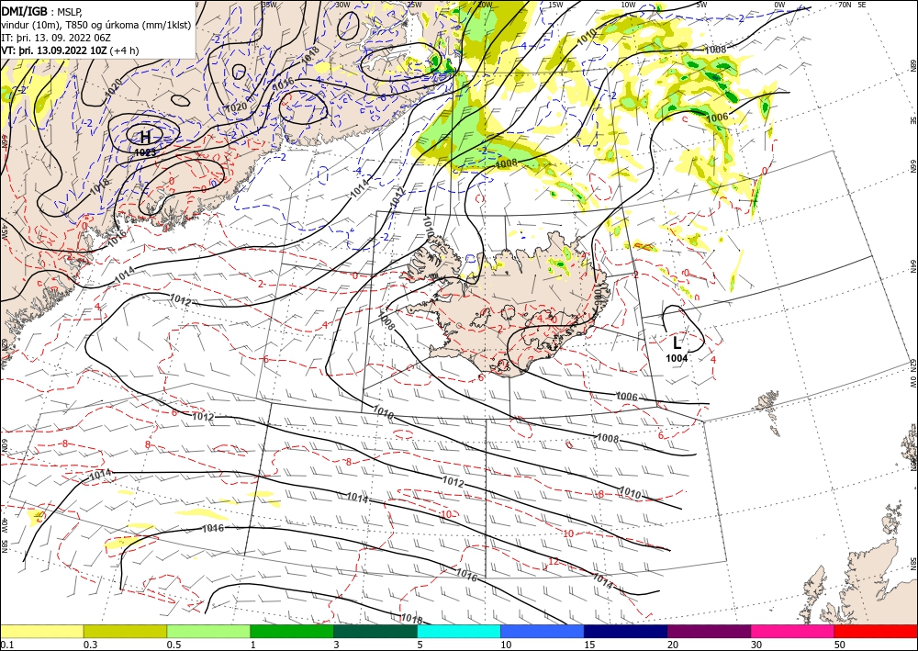Click the "VT: þri. 13.09.2022 10Z (+4 h)" line

click(x=71, y=50)
